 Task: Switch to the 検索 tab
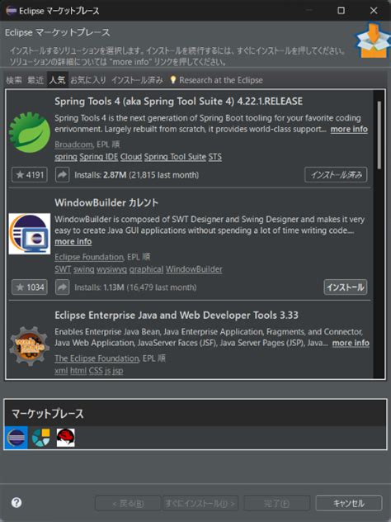pos(14,80)
